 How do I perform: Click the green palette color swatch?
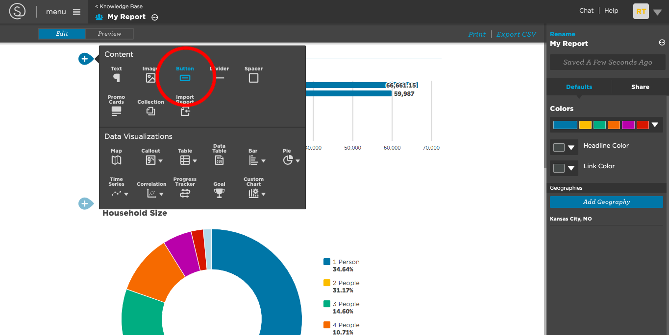click(x=599, y=125)
